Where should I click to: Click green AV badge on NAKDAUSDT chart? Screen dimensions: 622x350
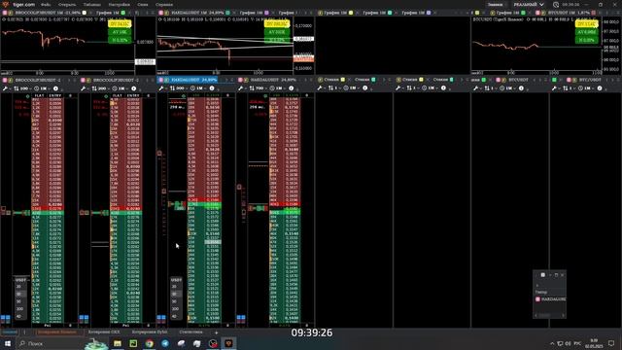276,32
